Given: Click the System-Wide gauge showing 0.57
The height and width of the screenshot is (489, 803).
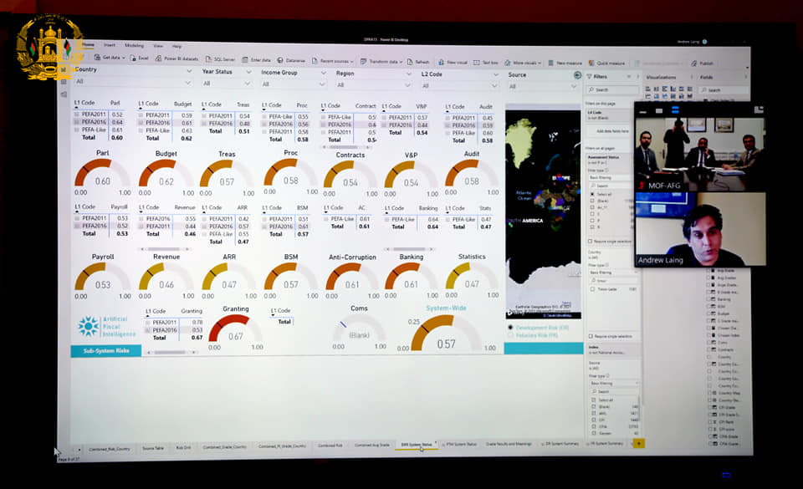Looking at the screenshot, I should (x=446, y=331).
